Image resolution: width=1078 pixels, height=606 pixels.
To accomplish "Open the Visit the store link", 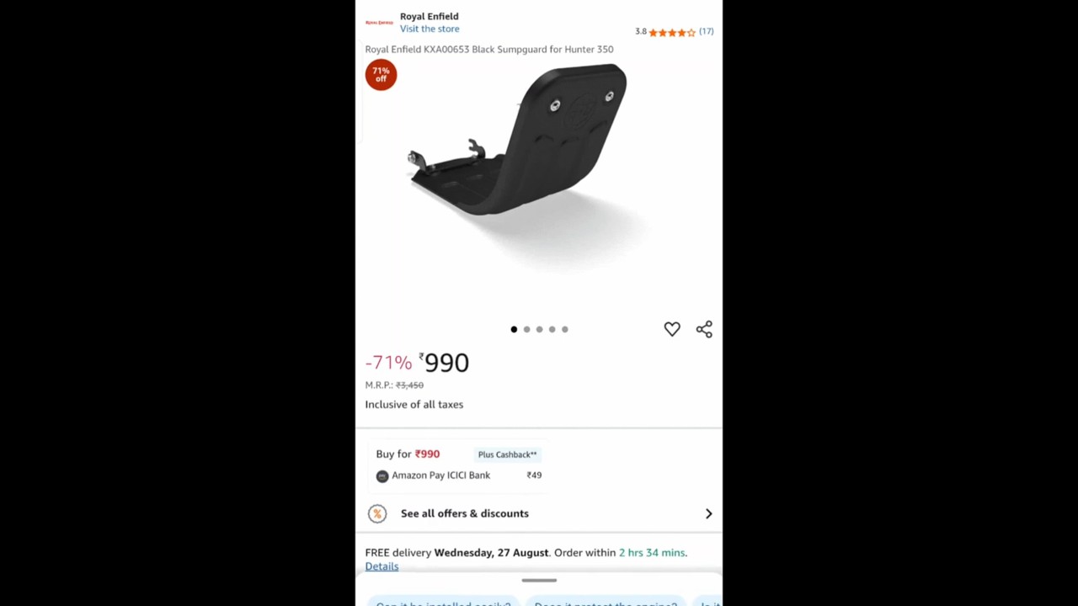I will click(430, 29).
